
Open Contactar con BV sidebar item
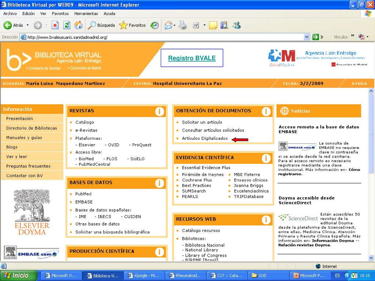coord(32,176)
